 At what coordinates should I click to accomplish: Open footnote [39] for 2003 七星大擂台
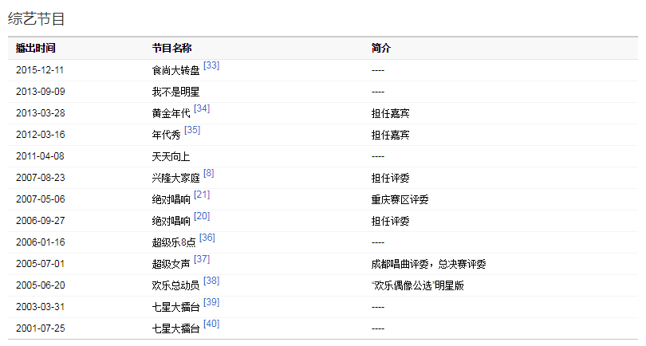tap(211, 303)
